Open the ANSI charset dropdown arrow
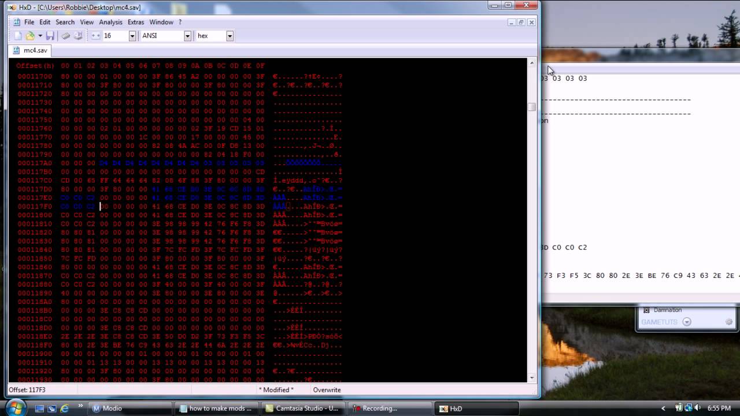 pos(187,36)
